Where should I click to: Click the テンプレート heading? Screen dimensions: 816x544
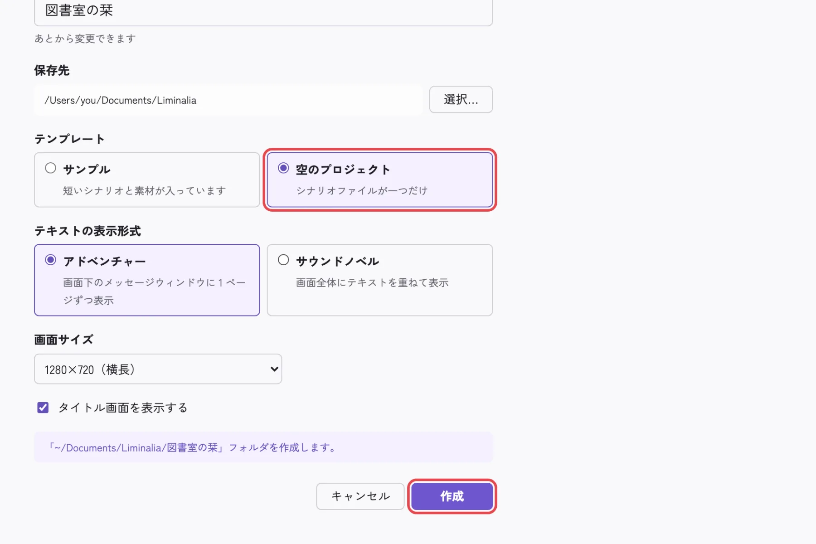[x=70, y=139]
